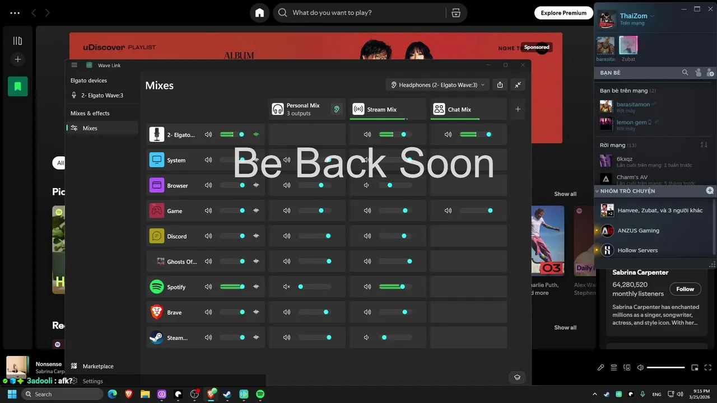Click the Brave channel lion icon
This screenshot has height=403, width=717.
coord(157,312)
